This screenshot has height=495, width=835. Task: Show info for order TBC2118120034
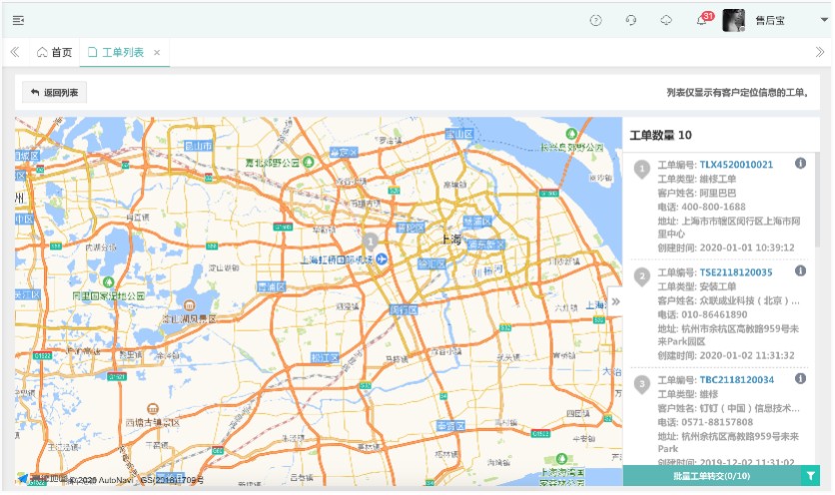click(800, 378)
